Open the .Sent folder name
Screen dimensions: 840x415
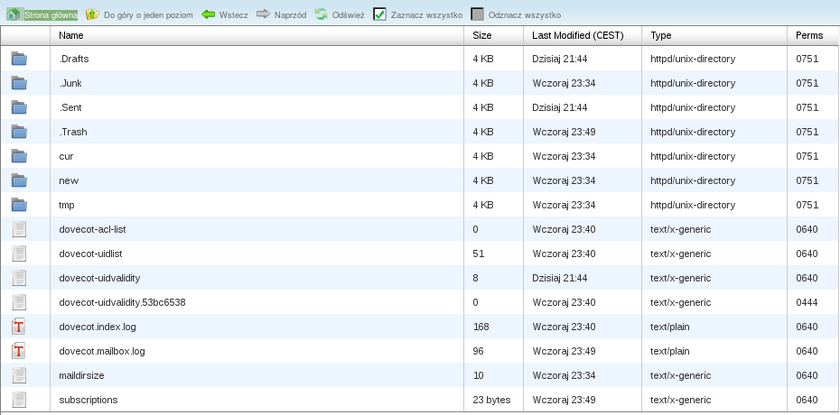pyautogui.click(x=70, y=107)
